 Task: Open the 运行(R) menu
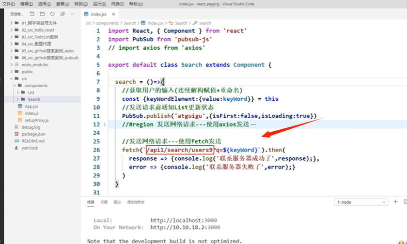pyautogui.click(x=99, y=4)
